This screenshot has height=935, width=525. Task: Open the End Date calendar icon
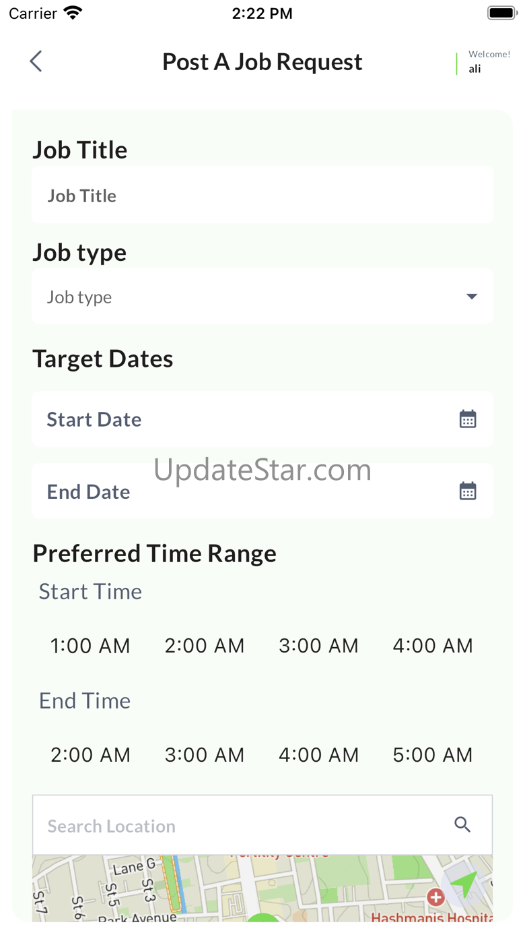(468, 491)
